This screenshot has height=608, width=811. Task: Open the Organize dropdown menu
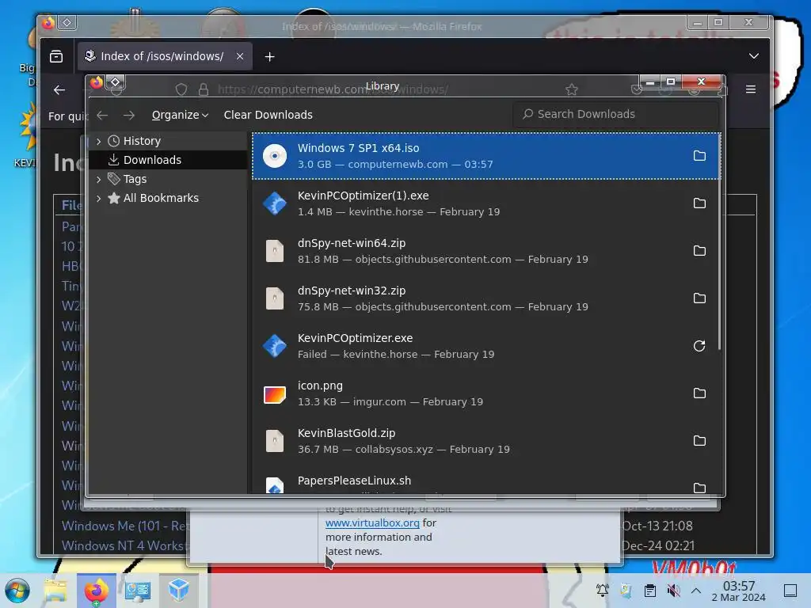tap(180, 115)
